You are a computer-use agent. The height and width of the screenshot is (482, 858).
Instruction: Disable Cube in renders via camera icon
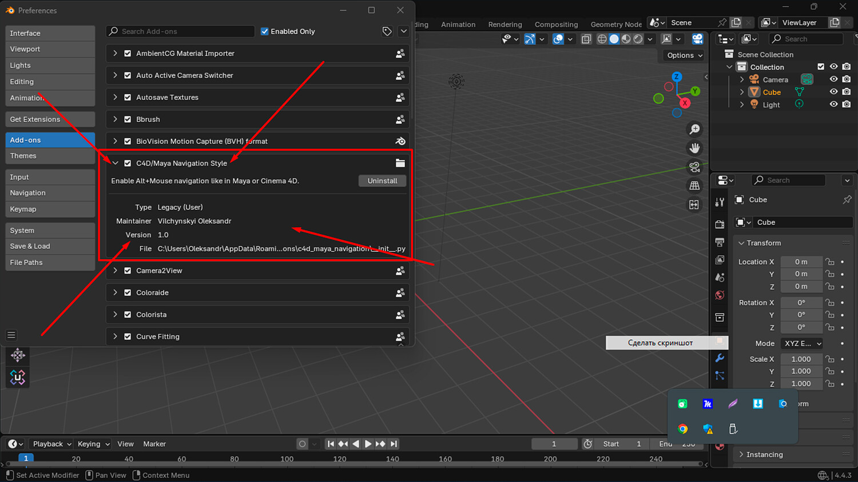[x=847, y=92]
